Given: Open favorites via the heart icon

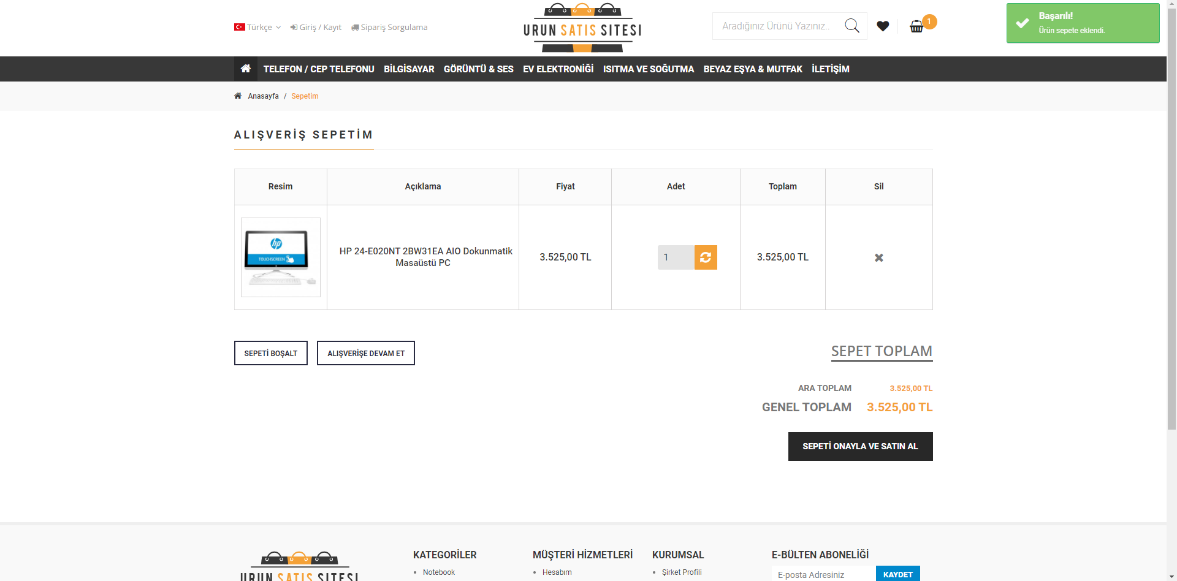Looking at the screenshot, I should (883, 26).
